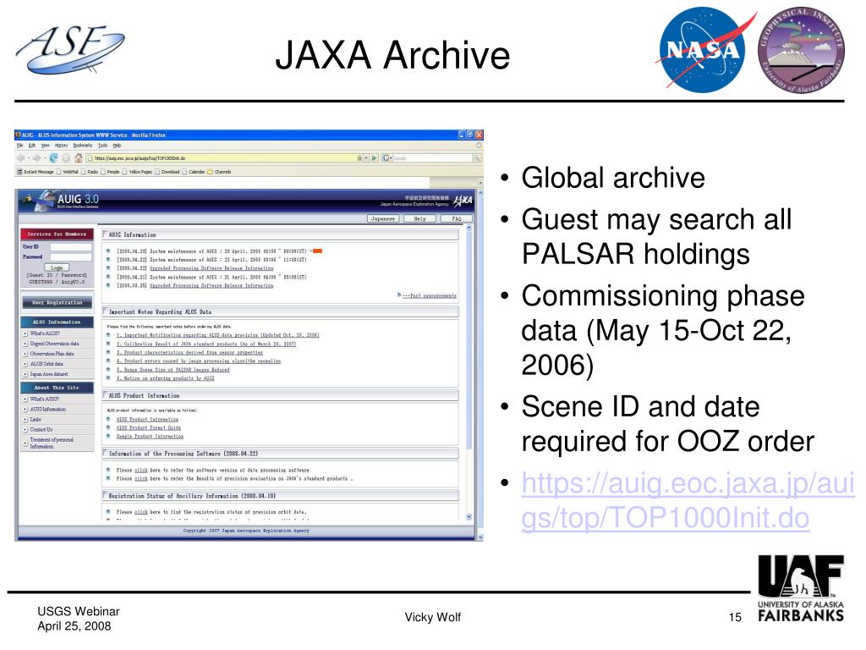
Task: Open Observation Plan data sidebar link
Action: (52, 354)
